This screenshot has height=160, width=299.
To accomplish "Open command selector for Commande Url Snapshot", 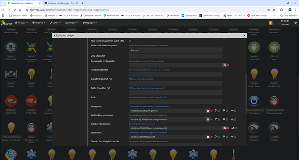I will (224, 65).
